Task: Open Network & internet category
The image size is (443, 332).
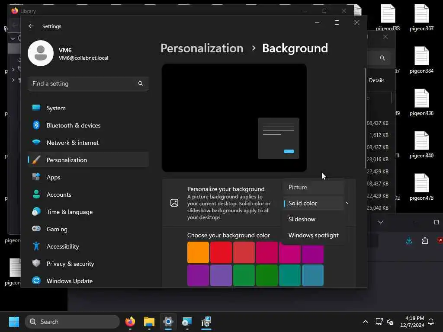Action: [88, 142]
